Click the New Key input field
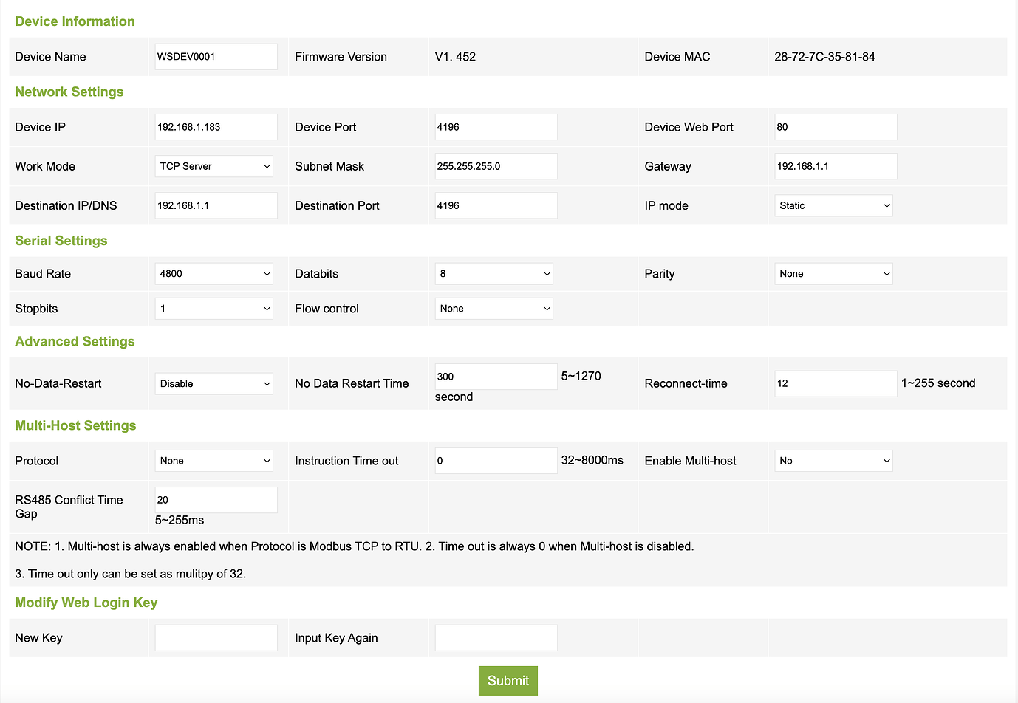 [x=216, y=638]
